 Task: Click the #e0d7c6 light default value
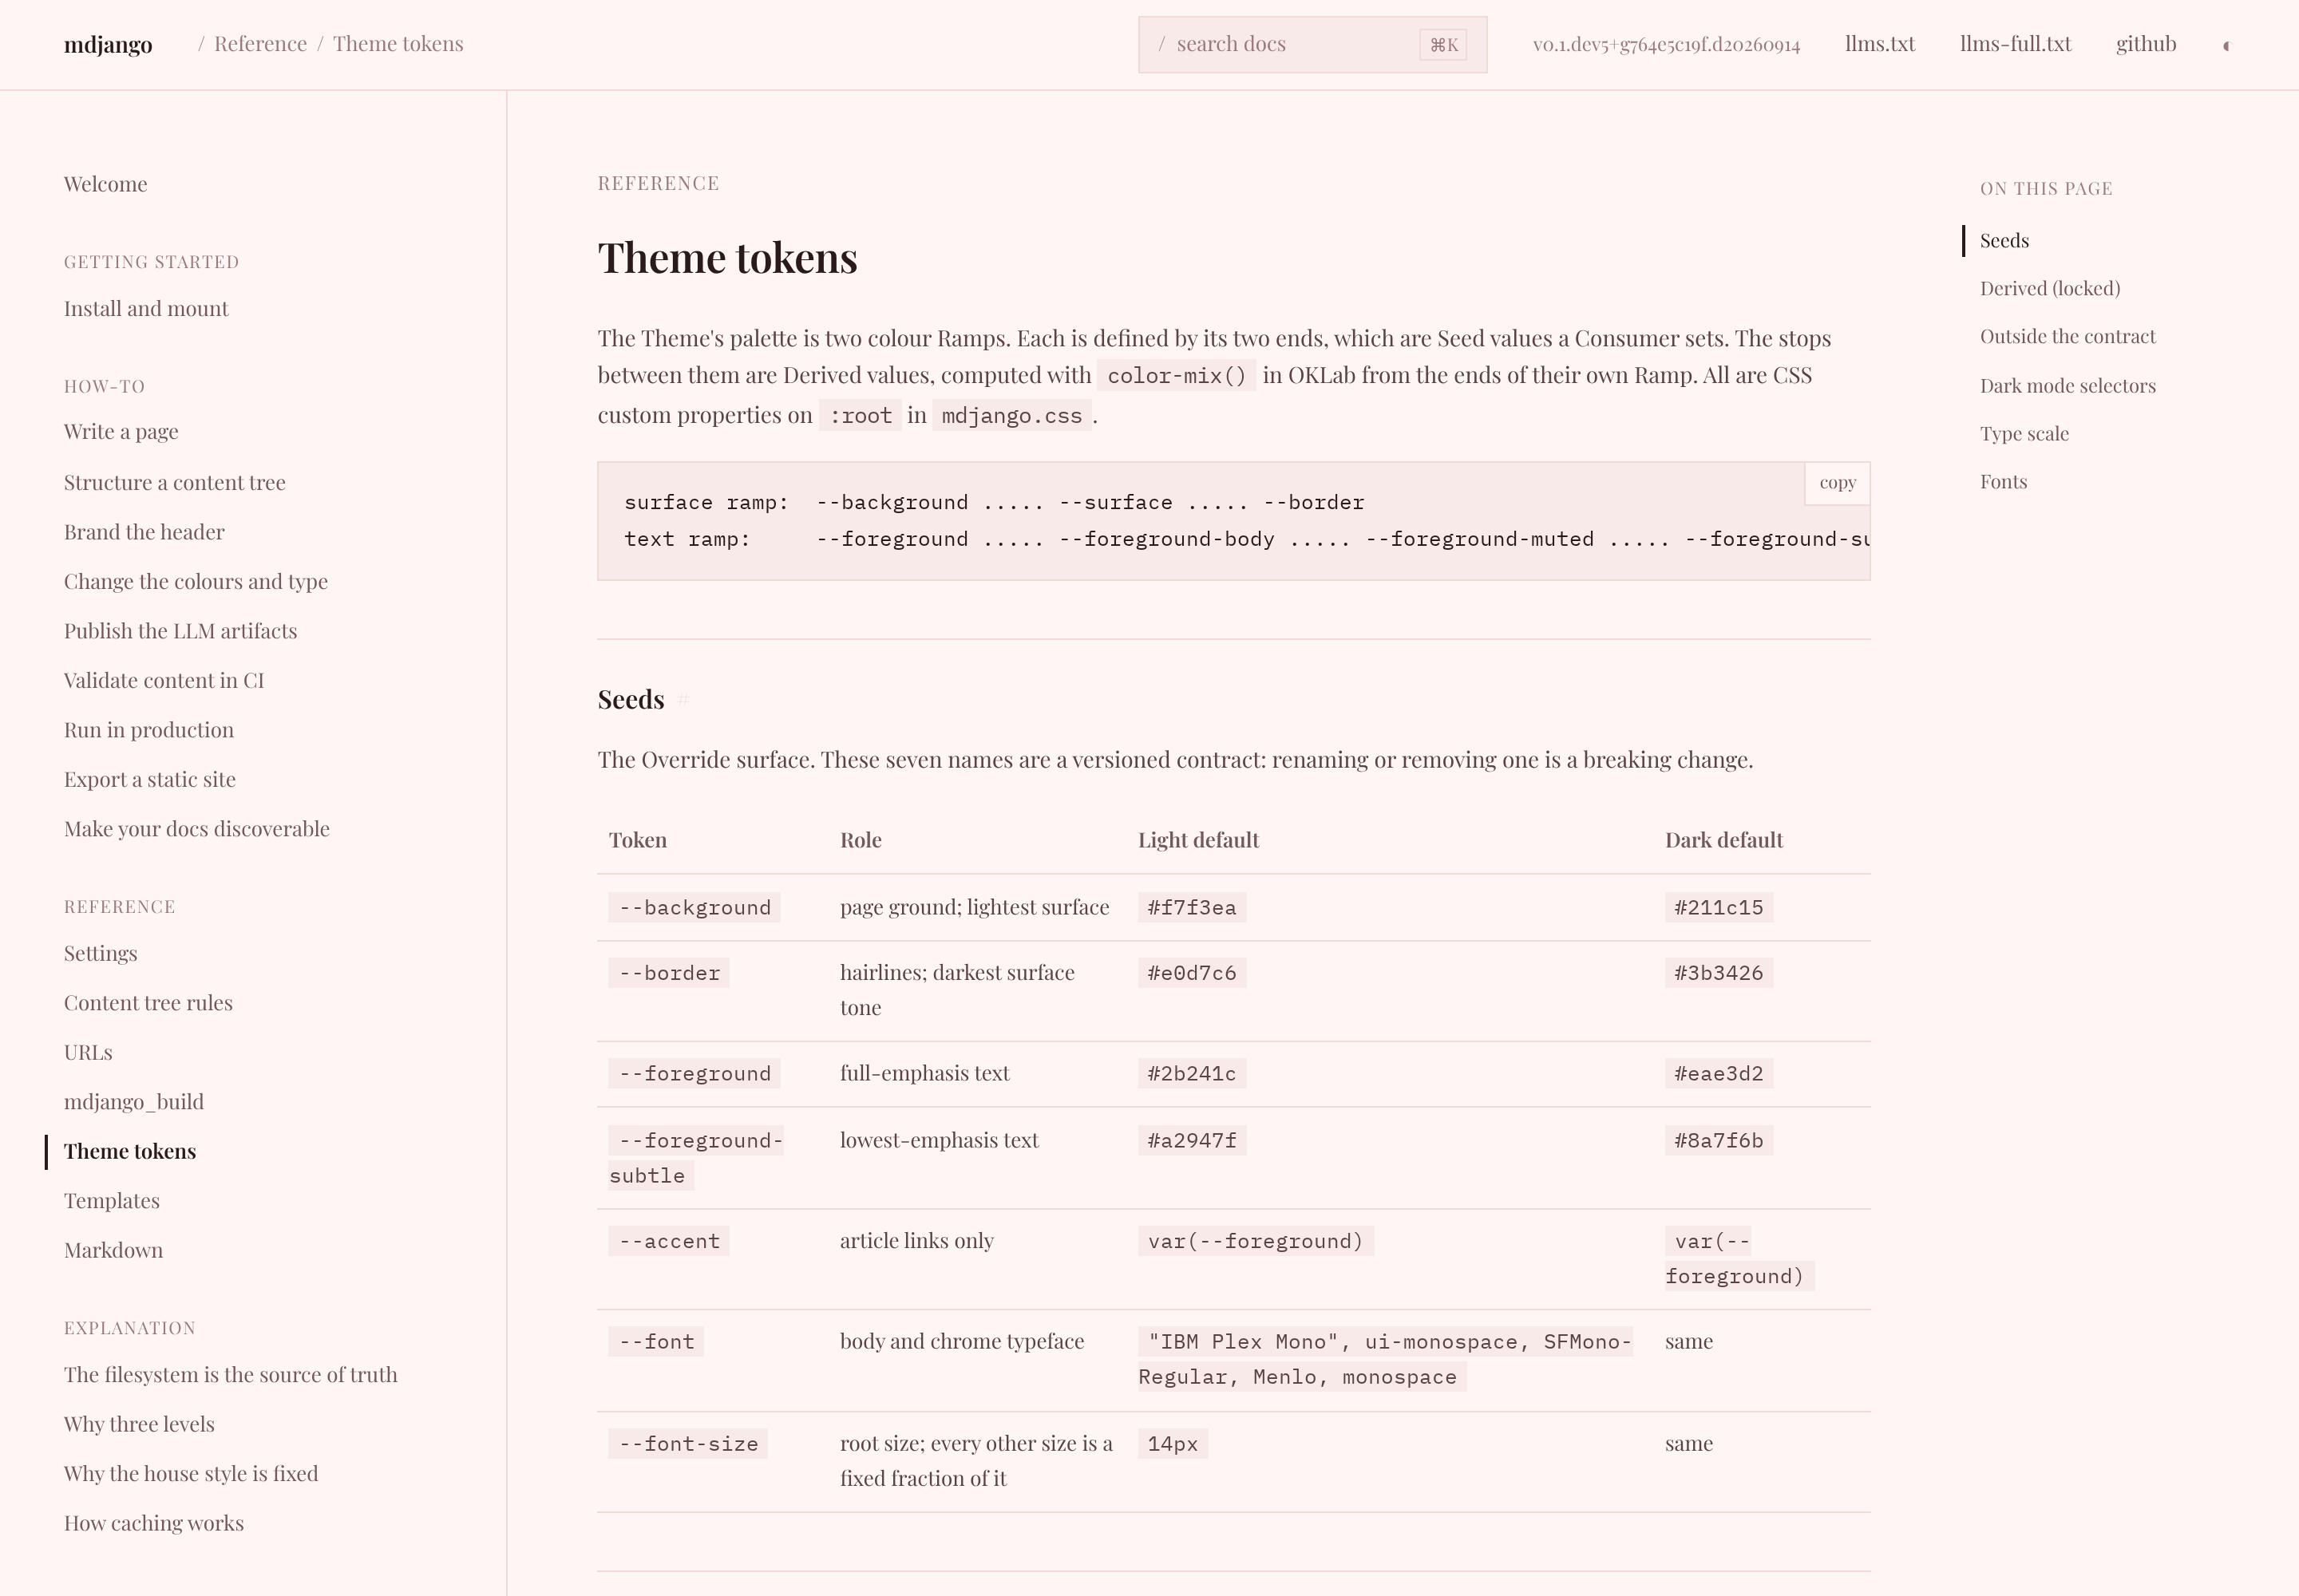1192,973
